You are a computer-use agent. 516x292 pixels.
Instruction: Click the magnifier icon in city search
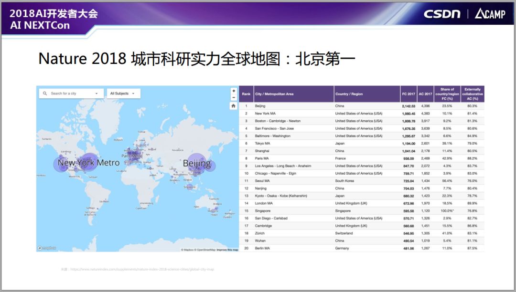(45, 94)
